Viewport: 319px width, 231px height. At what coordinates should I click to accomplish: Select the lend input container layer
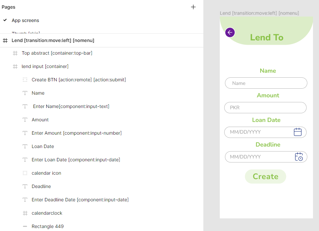point(45,67)
